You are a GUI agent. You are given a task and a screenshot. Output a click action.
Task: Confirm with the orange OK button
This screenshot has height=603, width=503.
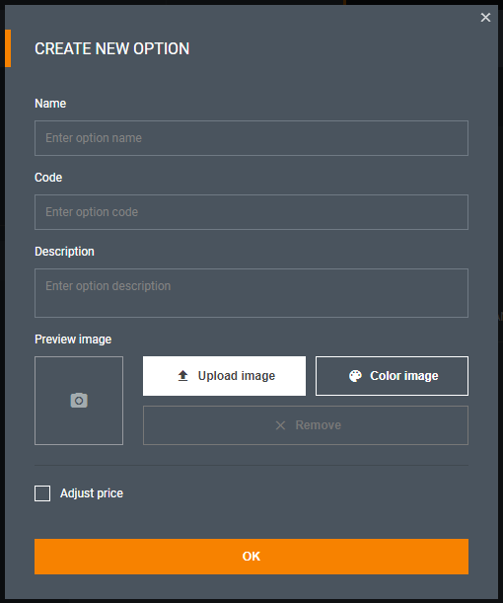pos(251,557)
